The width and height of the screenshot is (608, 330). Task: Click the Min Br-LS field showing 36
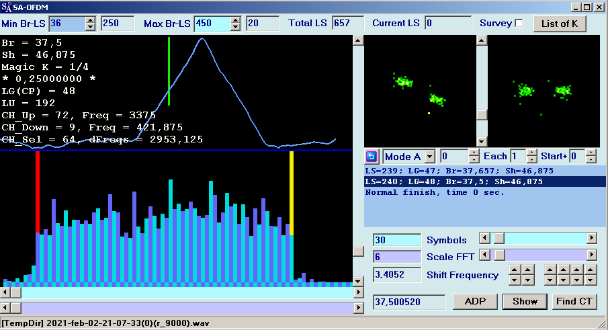coord(67,24)
